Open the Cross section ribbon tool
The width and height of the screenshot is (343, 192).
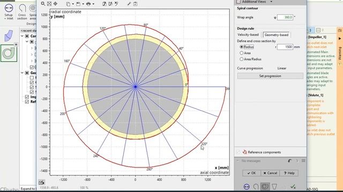(x=22, y=12)
